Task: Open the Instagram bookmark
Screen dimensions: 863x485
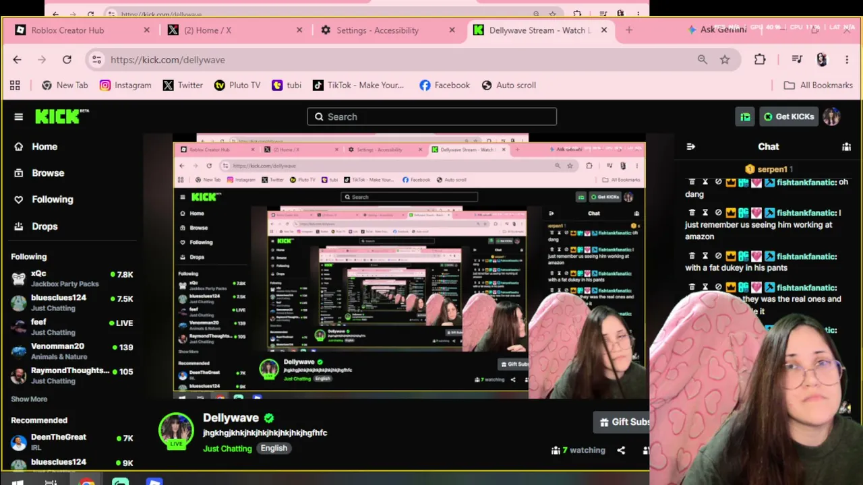Action: tap(125, 85)
